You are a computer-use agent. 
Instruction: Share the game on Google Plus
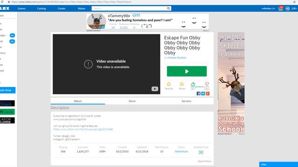tap(208, 94)
